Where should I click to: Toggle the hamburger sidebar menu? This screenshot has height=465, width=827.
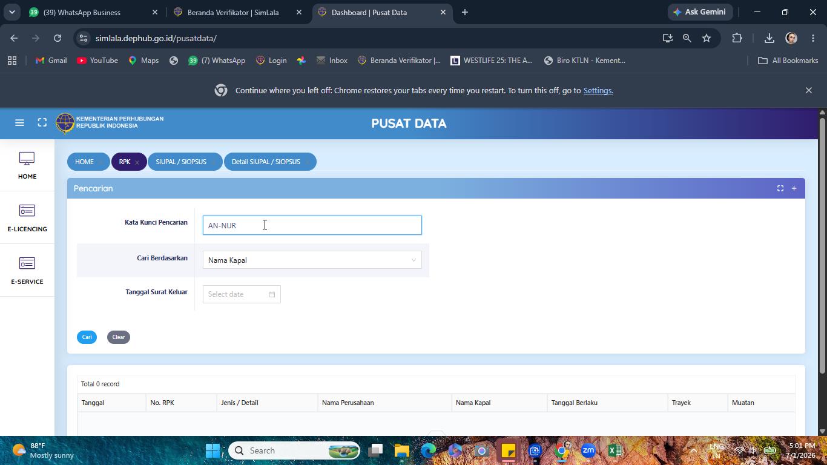click(19, 123)
